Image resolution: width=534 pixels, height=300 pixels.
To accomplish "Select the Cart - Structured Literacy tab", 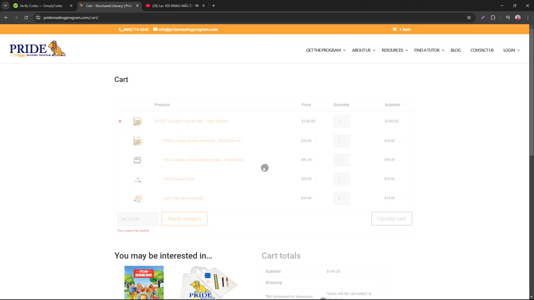I will click(x=109, y=6).
